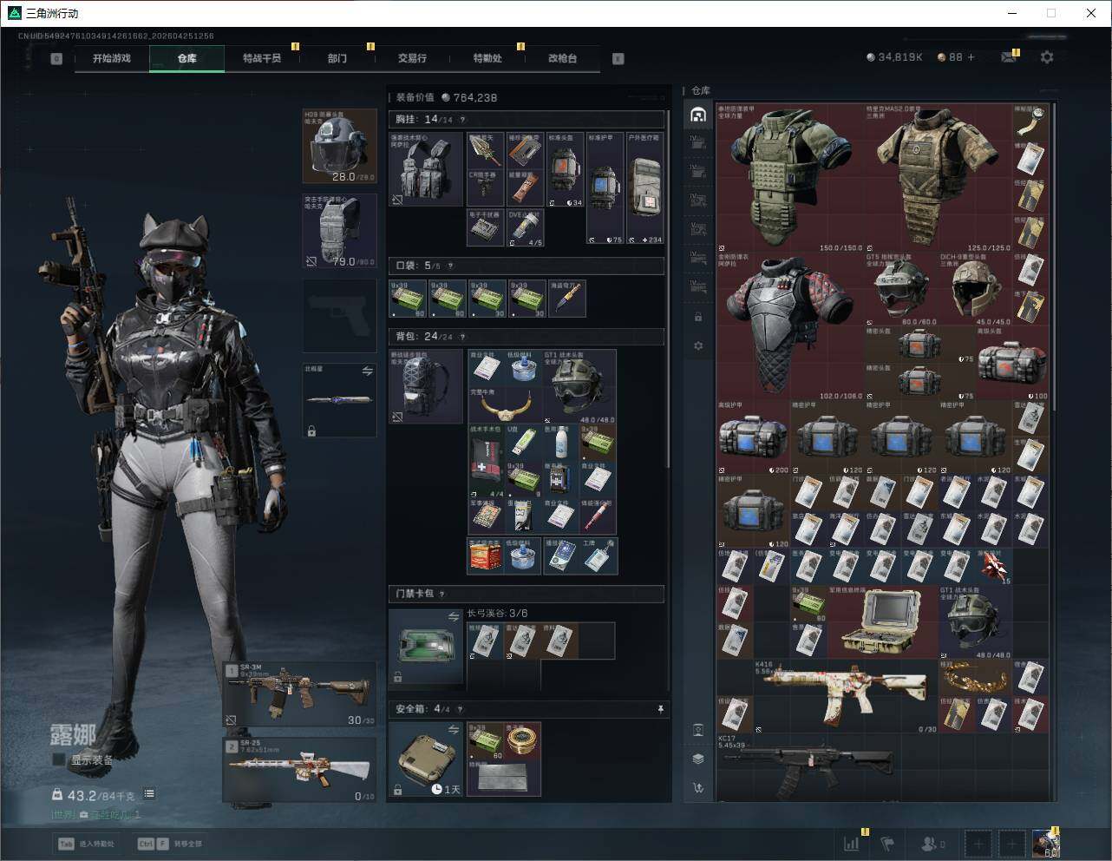Select the equipped backpack item
The height and width of the screenshot is (861, 1112).
(x=426, y=386)
